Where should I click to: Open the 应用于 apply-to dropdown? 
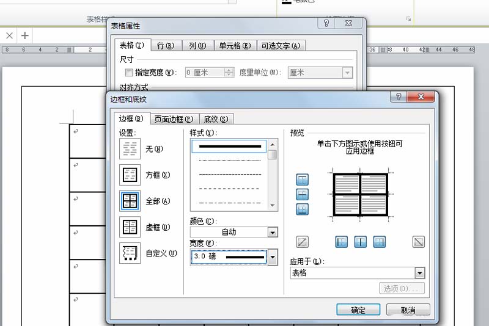coord(420,273)
